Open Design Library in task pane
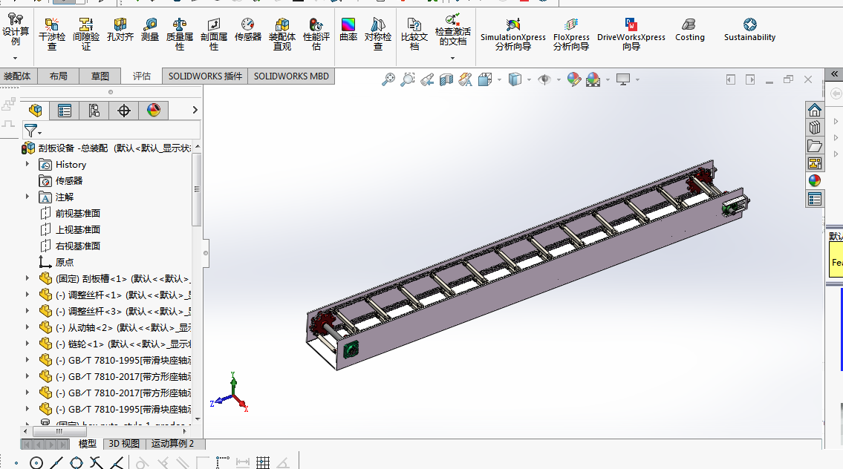The height and width of the screenshot is (469, 843). point(815,128)
